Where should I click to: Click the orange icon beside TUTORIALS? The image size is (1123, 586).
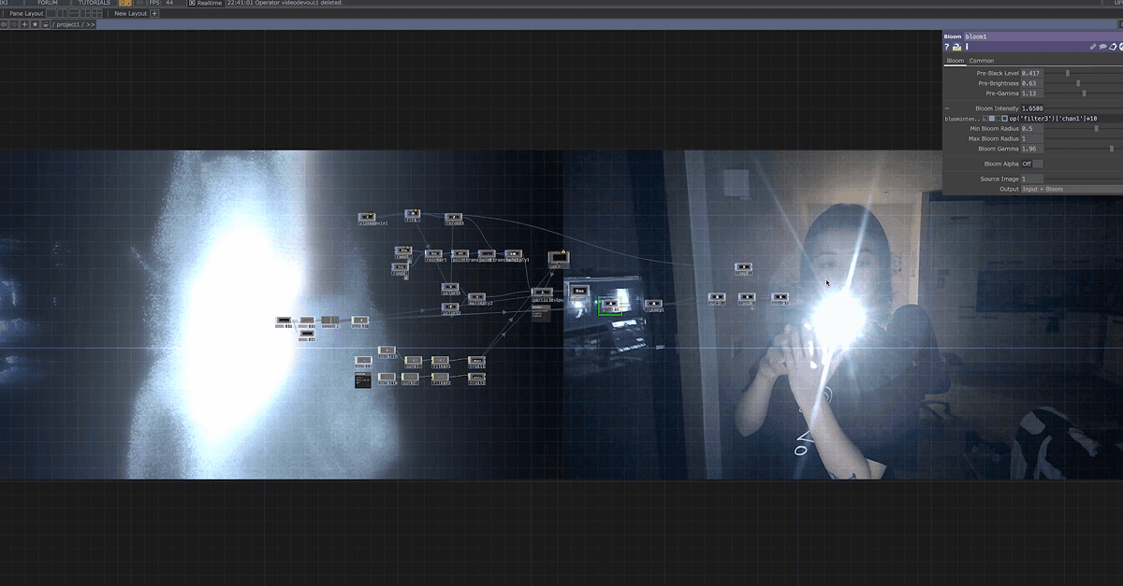point(124,3)
